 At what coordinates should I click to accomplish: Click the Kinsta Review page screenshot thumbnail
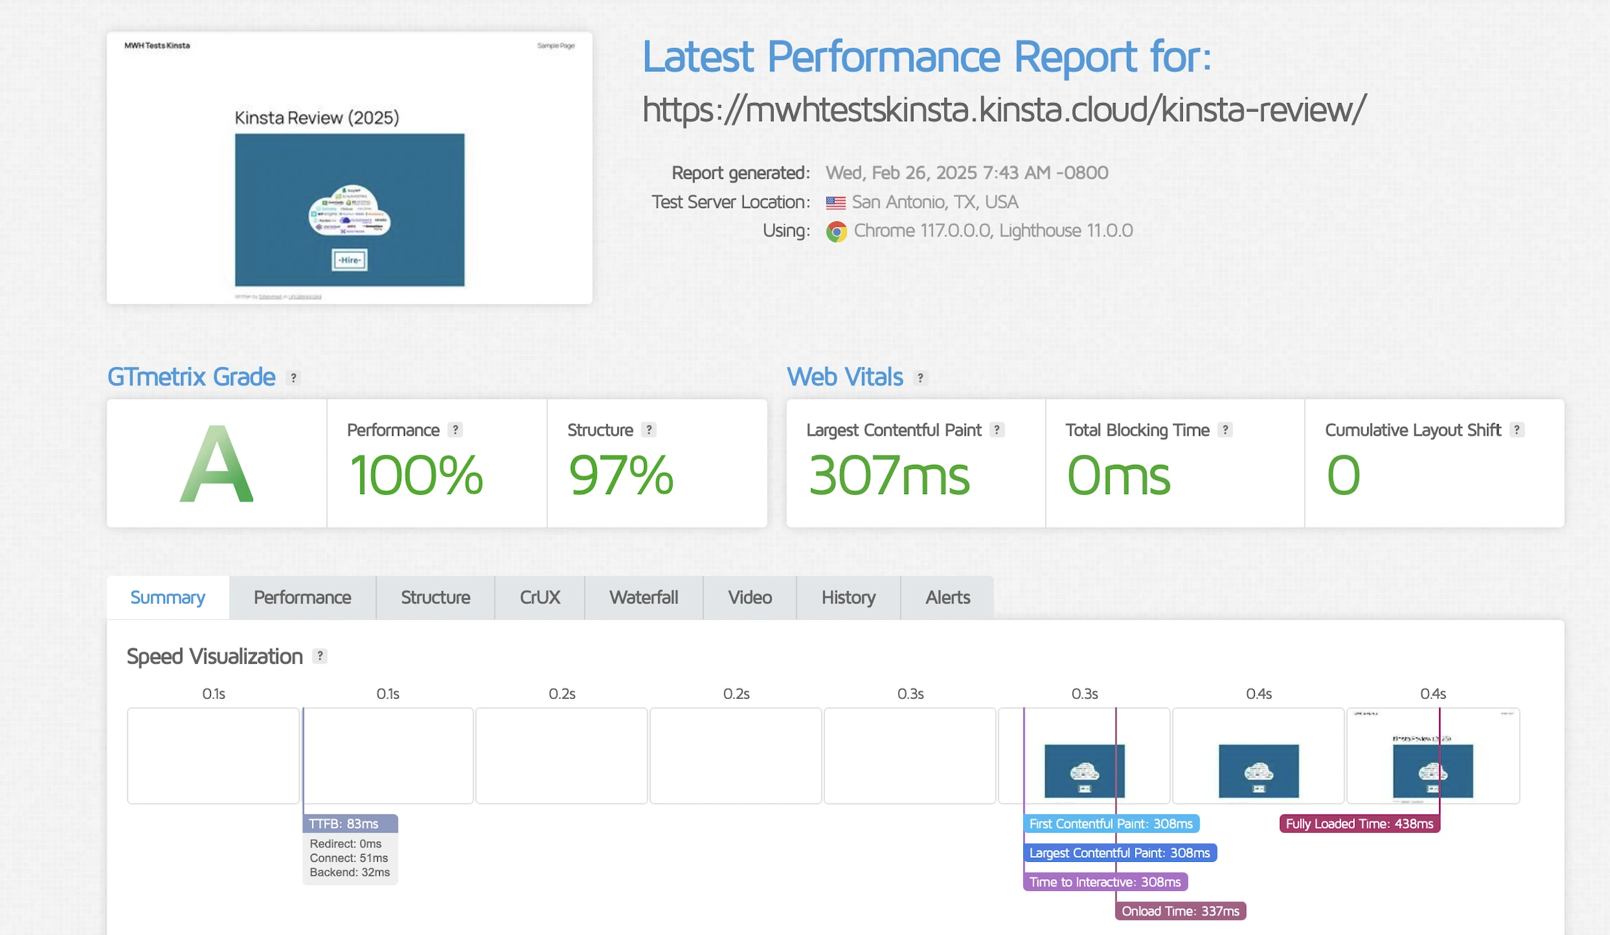pyautogui.click(x=349, y=168)
